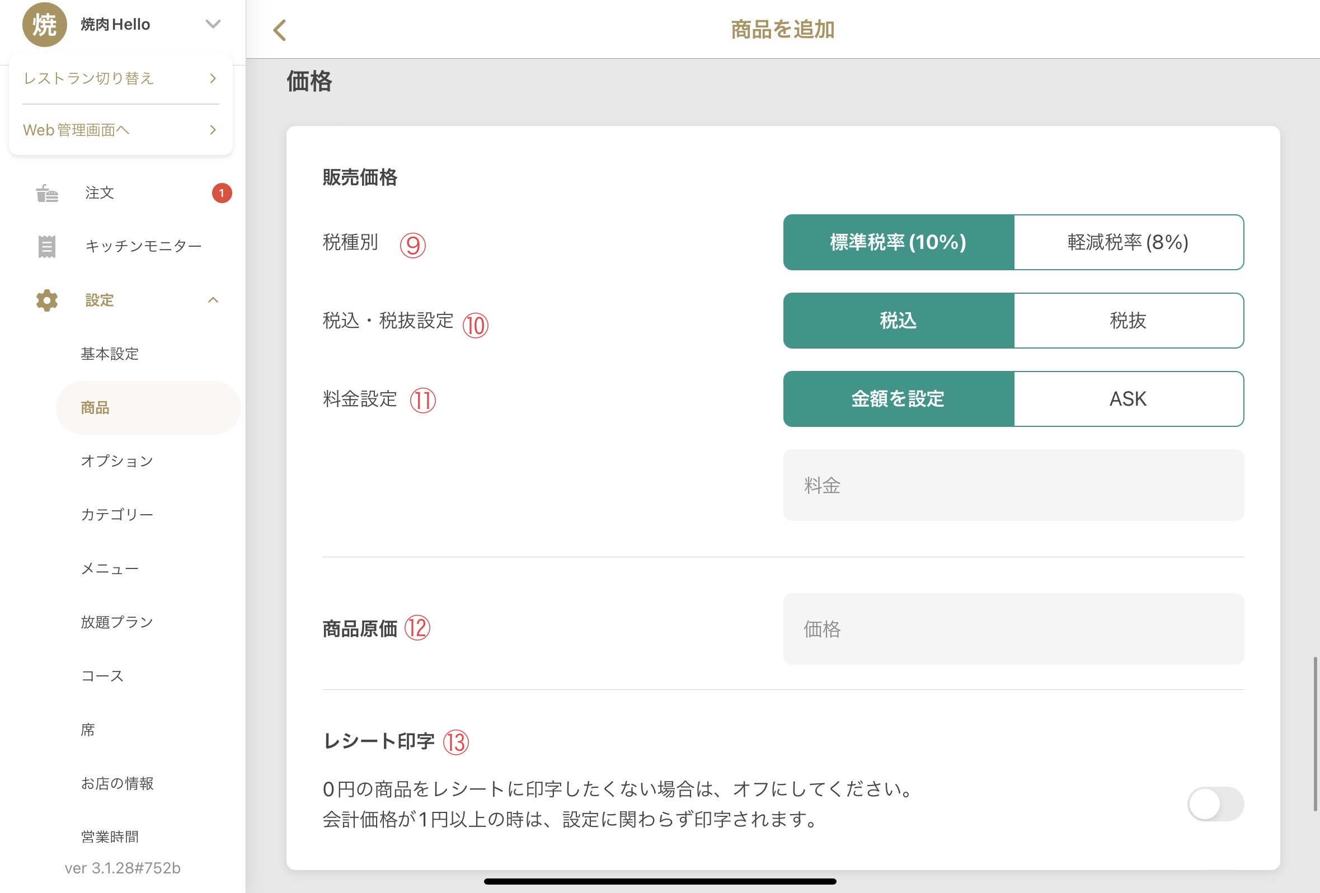The height and width of the screenshot is (893, 1320).
Task: Go back using the left arrow
Action: (x=279, y=30)
